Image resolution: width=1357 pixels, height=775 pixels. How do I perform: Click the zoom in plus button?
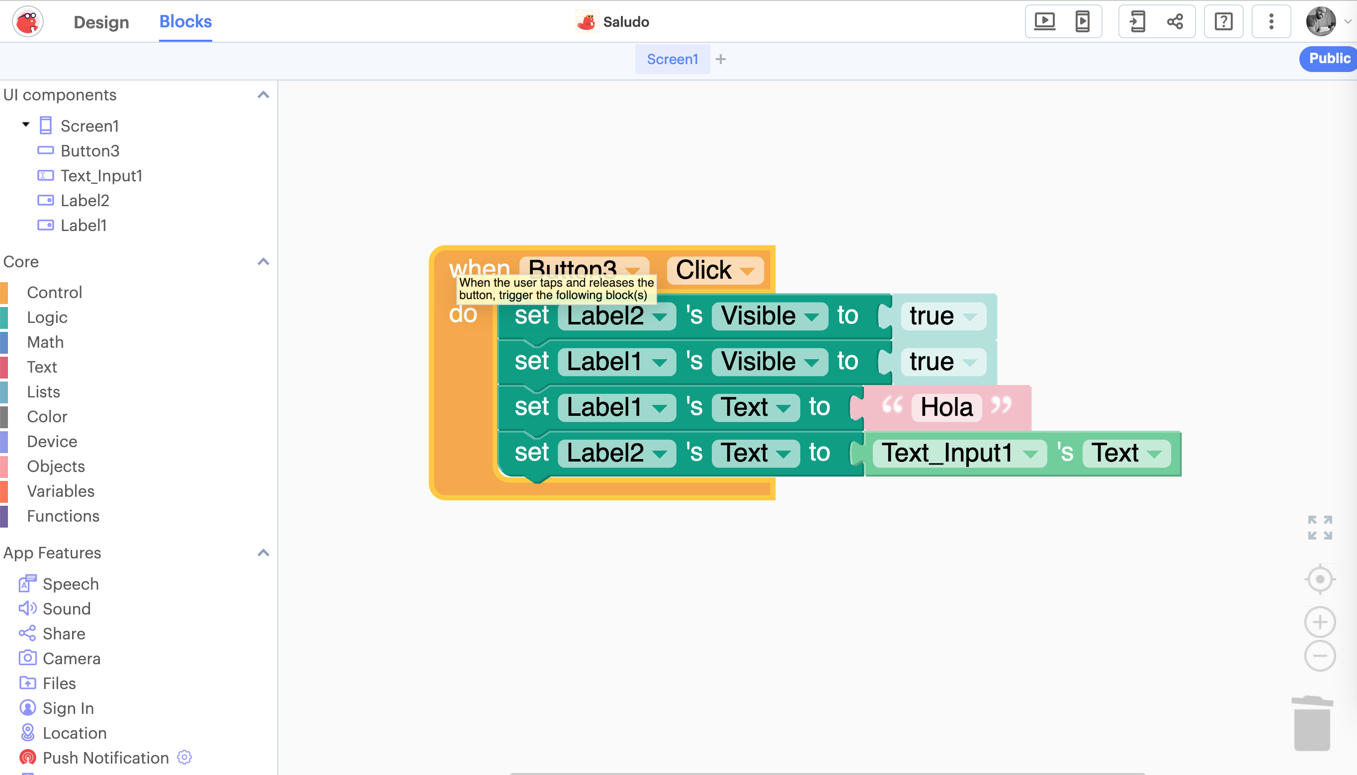pos(1320,621)
